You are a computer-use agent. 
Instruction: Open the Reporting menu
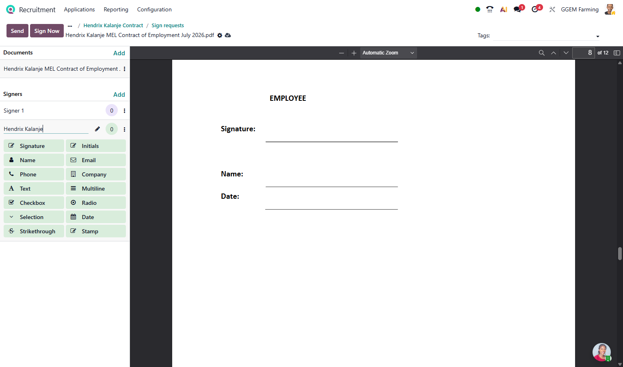point(116,9)
